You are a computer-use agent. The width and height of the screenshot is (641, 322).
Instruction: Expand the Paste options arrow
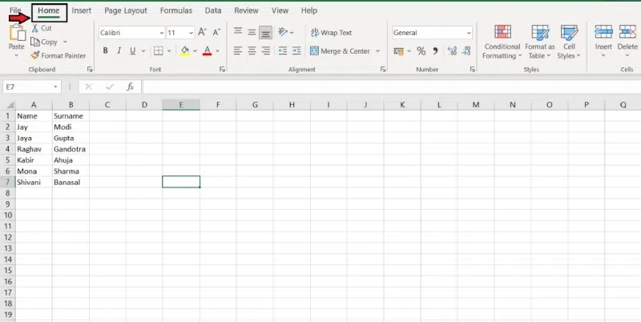point(16,55)
